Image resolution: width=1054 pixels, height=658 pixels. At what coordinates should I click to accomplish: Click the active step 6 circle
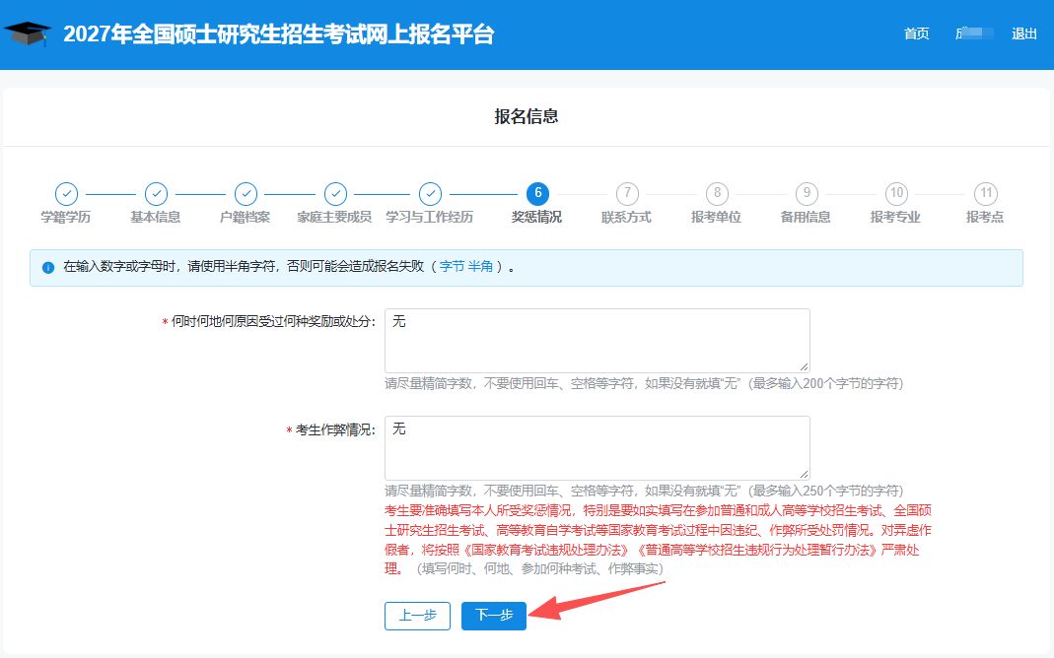pos(537,194)
